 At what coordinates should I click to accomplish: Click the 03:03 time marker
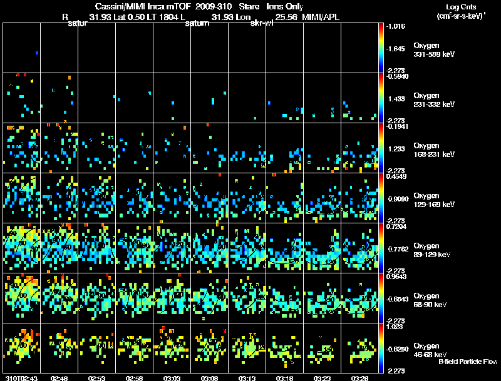172,378
